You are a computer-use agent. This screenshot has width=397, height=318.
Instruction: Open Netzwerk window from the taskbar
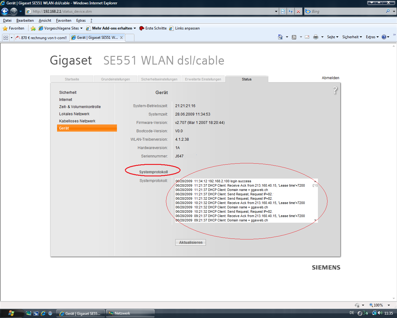point(130,313)
